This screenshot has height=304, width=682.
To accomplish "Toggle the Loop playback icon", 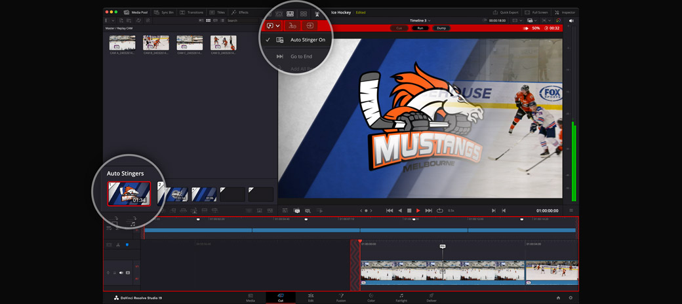I will (x=439, y=211).
